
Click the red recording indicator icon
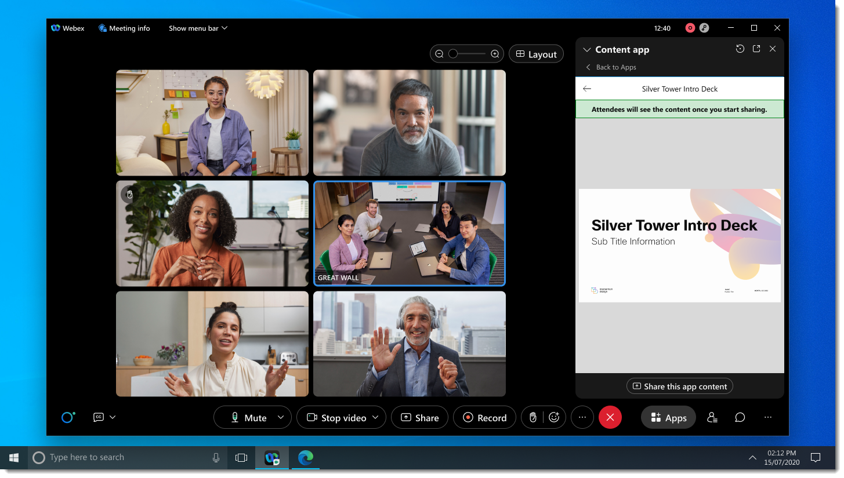tap(690, 28)
